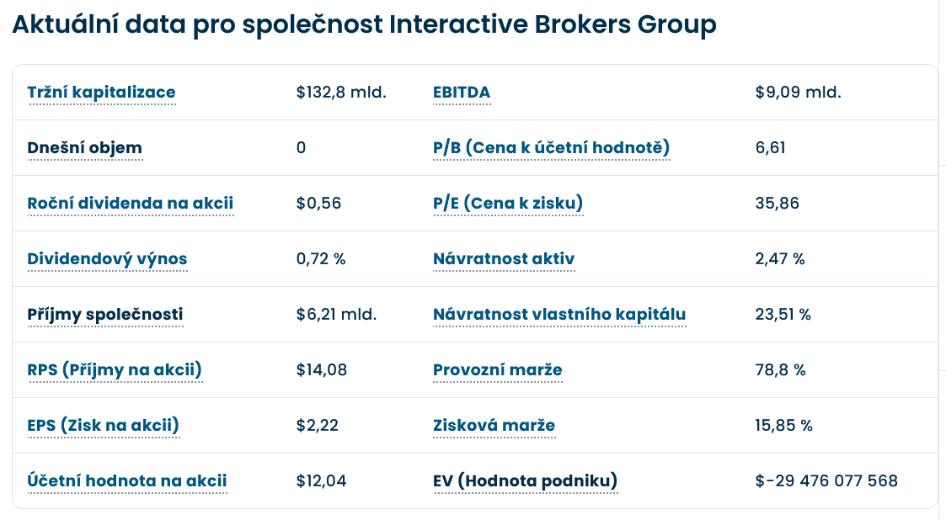The width and height of the screenshot is (946, 520).
Task: Click 'Roční dividenda na akcii' link
Action: pyautogui.click(x=131, y=204)
